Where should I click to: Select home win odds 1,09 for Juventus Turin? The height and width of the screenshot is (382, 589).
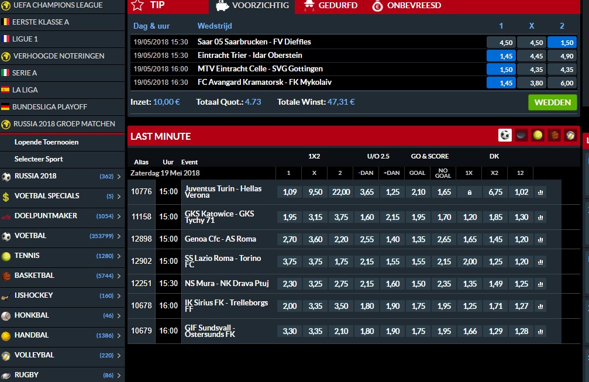tap(290, 192)
